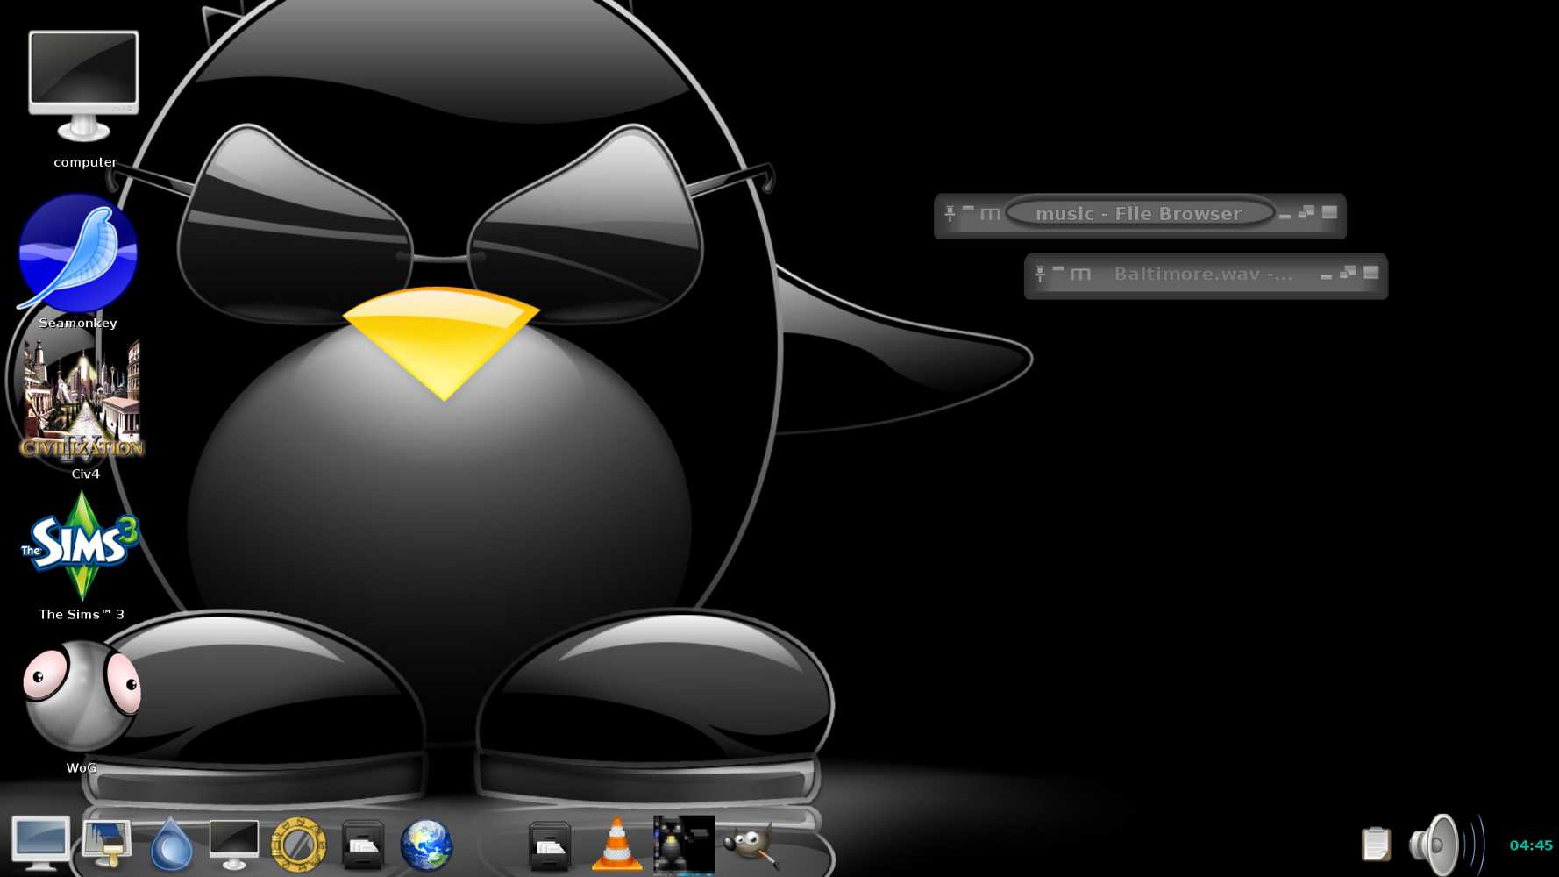Start Civ4 from the Civilization desktop icon
This screenshot has width=1559, height=877.
[x=82, y=401]
